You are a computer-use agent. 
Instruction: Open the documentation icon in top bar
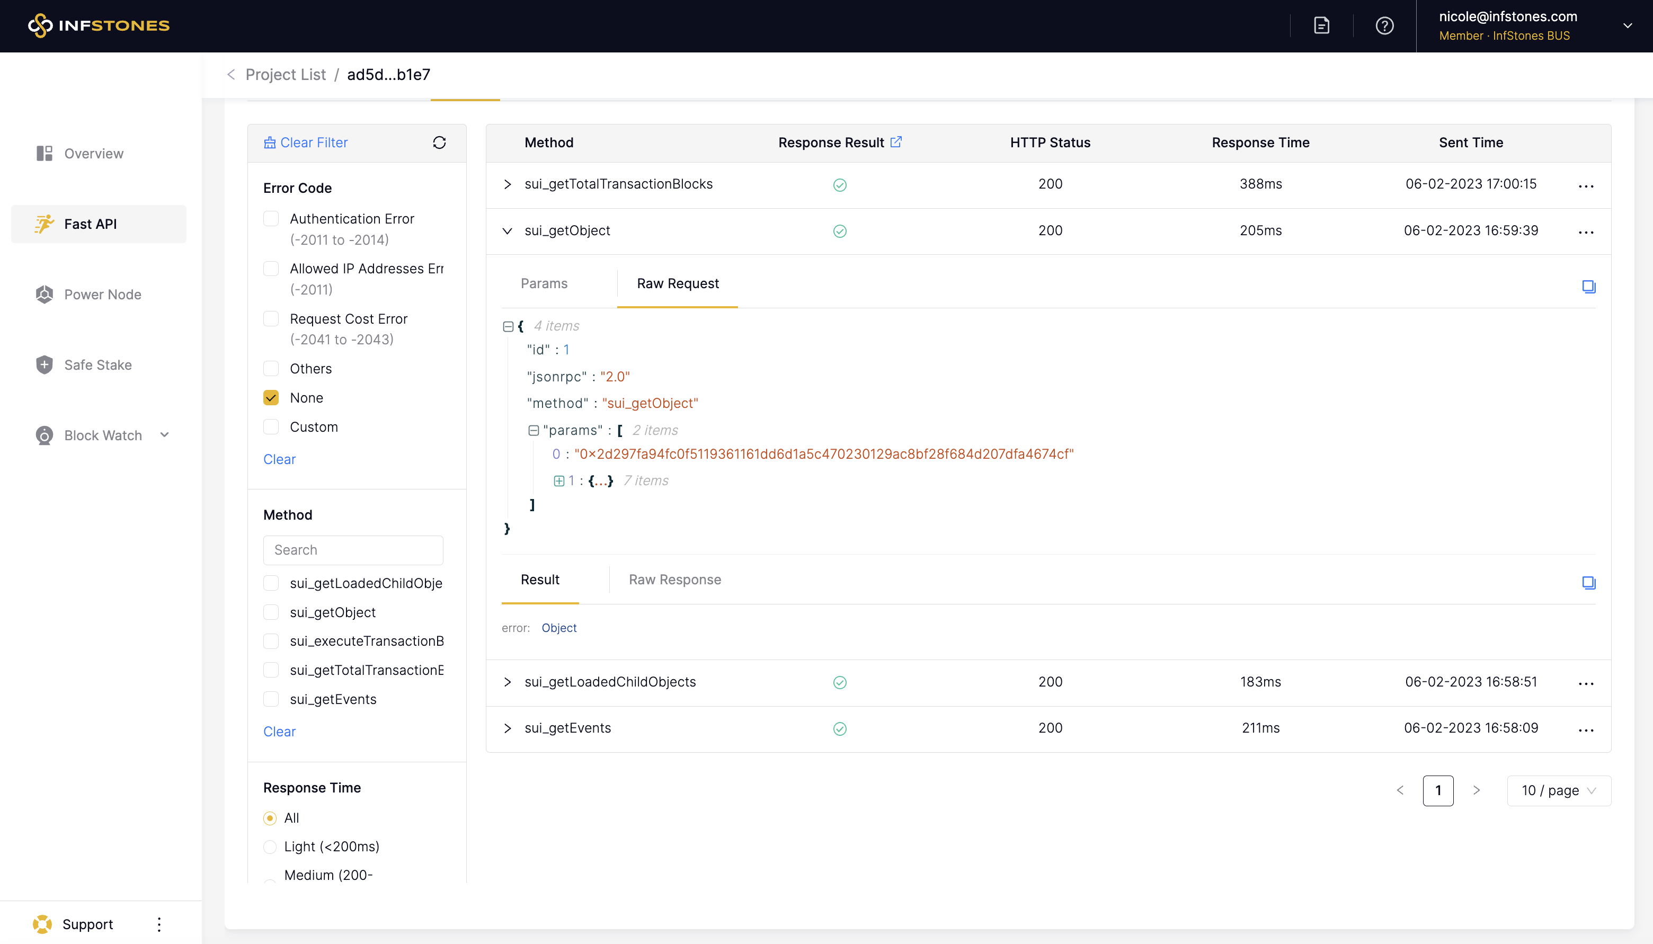(1321, 26)
